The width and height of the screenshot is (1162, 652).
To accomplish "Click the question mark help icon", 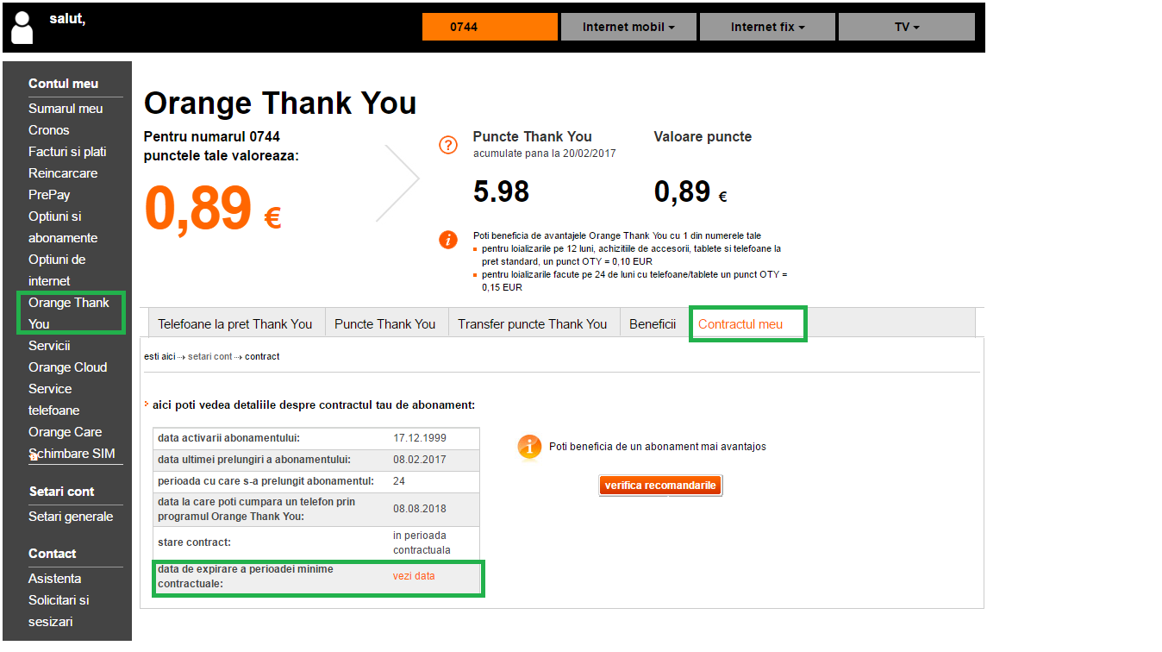I will pos(448,145).
